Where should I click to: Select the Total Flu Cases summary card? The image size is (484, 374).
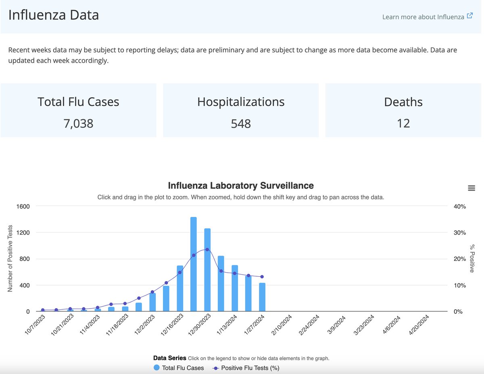[x=78, y=110]
